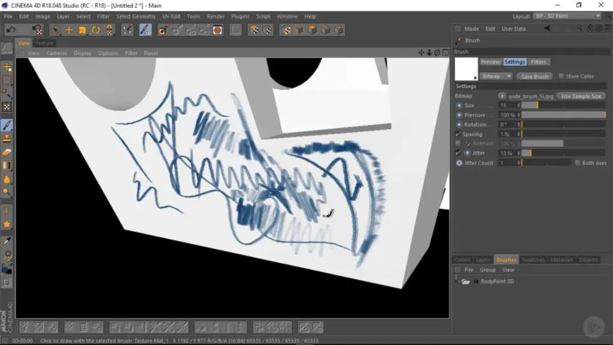Disable the Spacing checkbox
Image resolution: width=613 pixels, height=345 pixels.
458,134
